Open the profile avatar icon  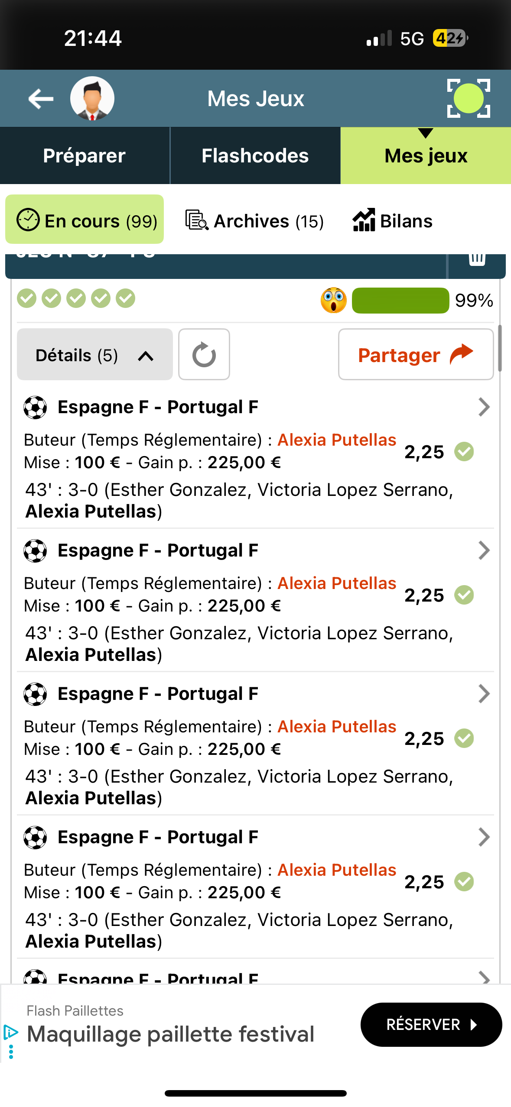92,99
